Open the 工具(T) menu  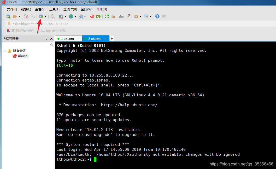pyautogui.click(x=54, y=9)
